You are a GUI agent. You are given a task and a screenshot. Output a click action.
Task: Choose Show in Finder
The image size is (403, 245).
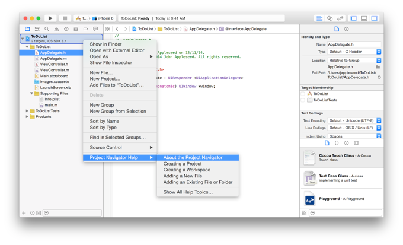(x=120, y=44)
